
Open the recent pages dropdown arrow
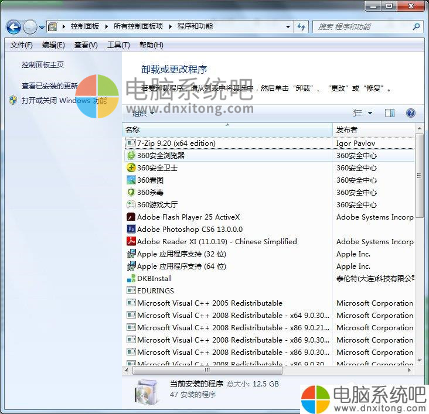pyautogui.click(x=42, y=28)
